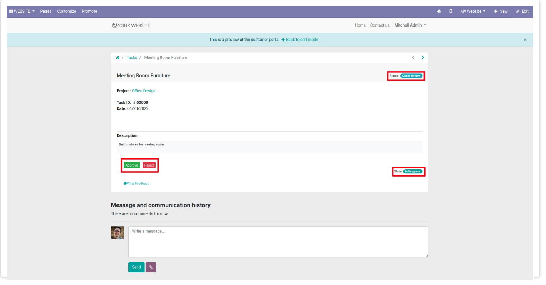Click the Meeting Room Furniture task title
Viewport: 546px width, 285px height.
click(x=144, y=76)
